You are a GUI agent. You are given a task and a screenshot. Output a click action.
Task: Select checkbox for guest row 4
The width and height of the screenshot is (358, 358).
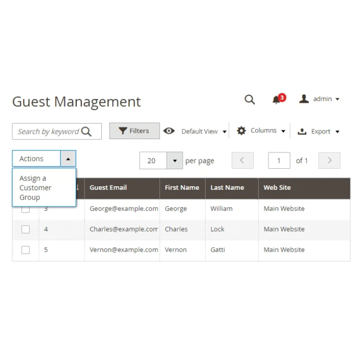[26, 229]
